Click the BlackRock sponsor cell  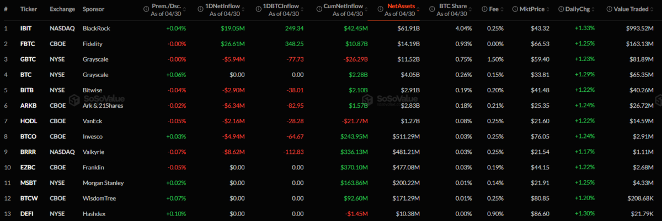click(97, 27)
